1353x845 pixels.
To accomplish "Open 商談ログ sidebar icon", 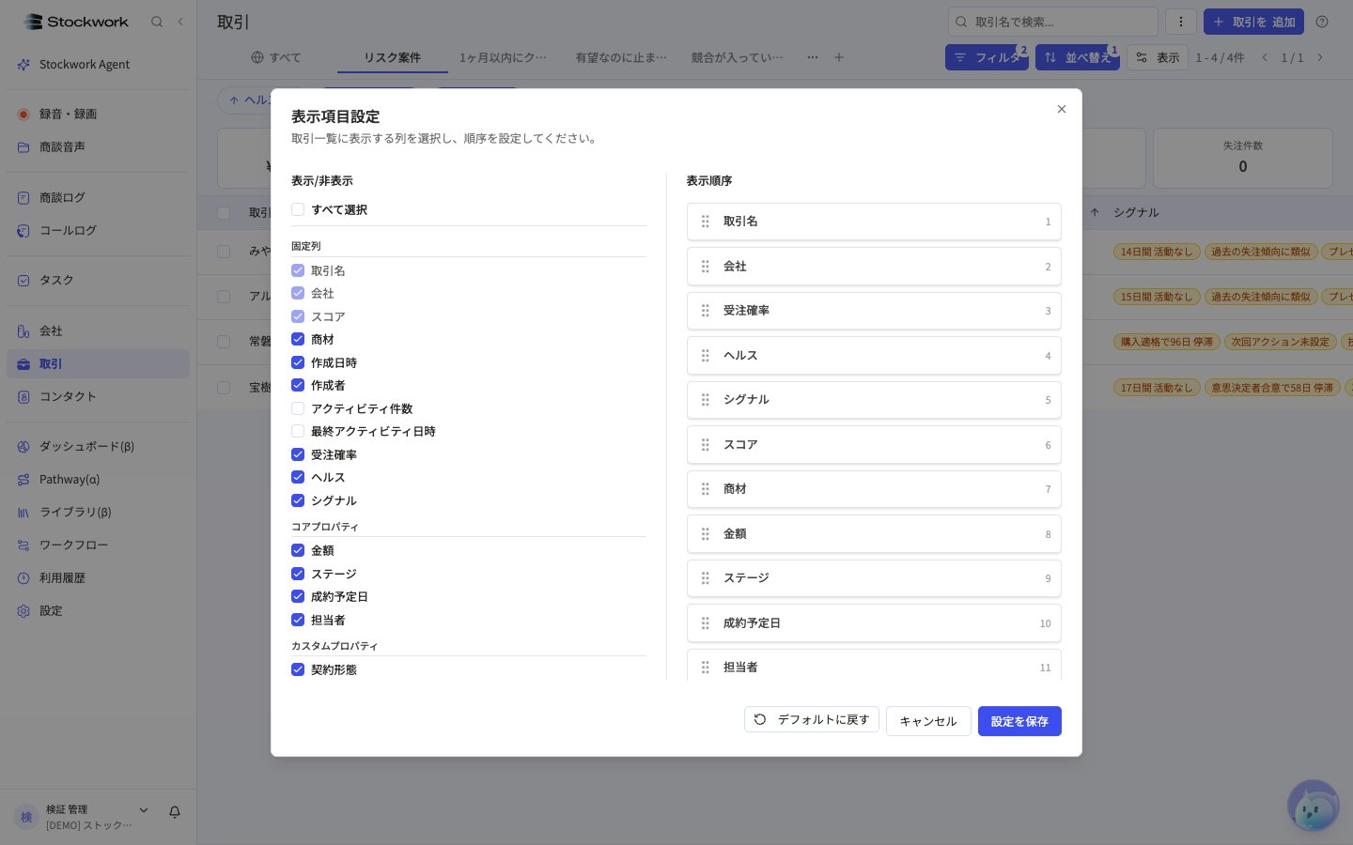I will [x=23, y=198].
